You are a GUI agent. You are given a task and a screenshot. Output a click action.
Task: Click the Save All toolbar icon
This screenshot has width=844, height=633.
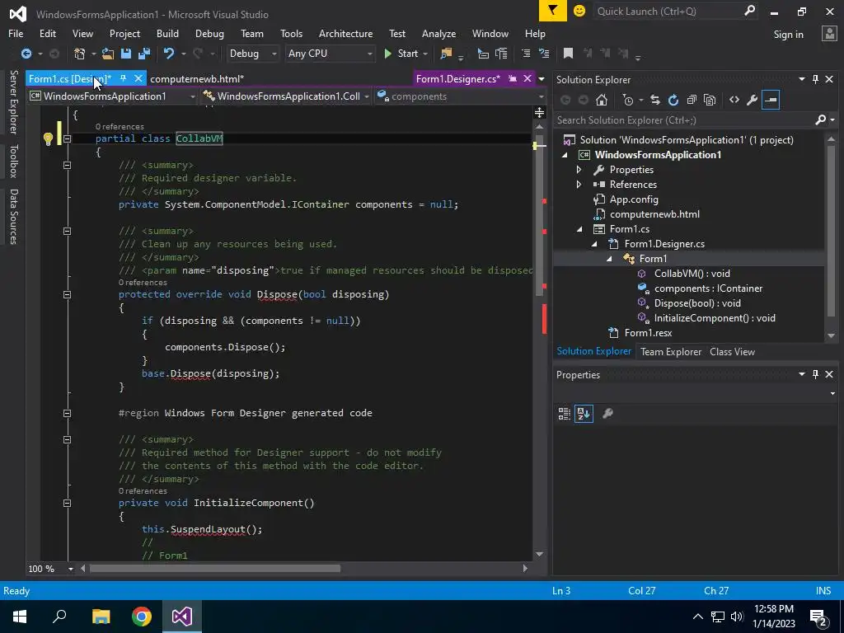click(x=143, y=54)
